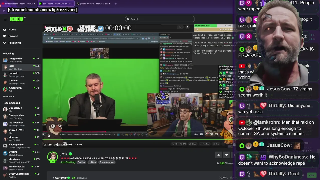Click the Scavengerhunt tag
The width and height of the screenshot is (320, 180).
click(107, 162)
